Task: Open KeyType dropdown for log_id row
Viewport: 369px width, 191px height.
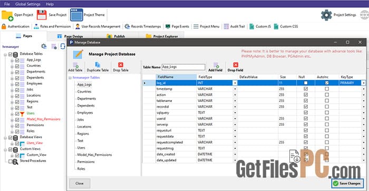Action: 364,83
